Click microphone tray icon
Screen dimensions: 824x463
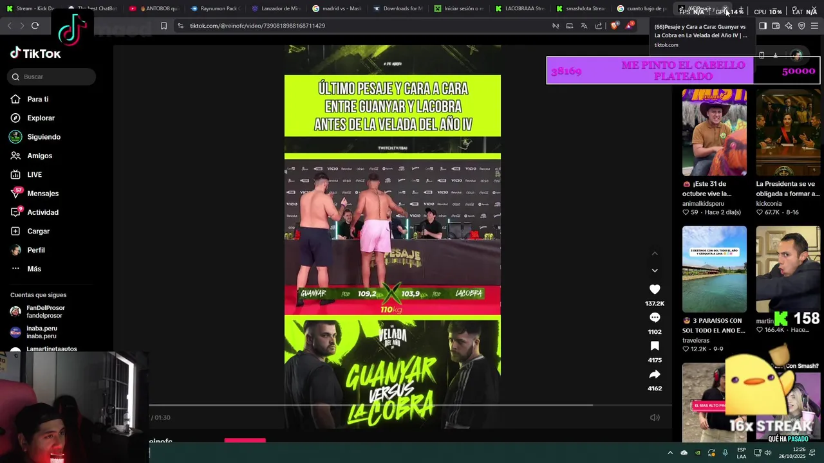tap(725, 453)
